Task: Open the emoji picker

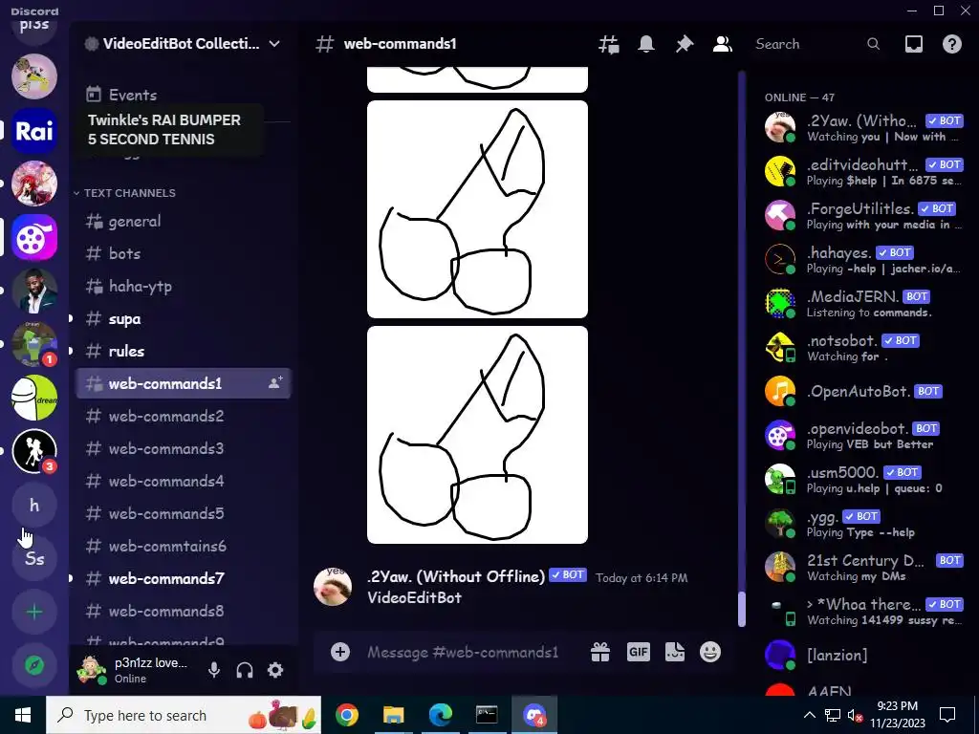Action: [710, 652]
